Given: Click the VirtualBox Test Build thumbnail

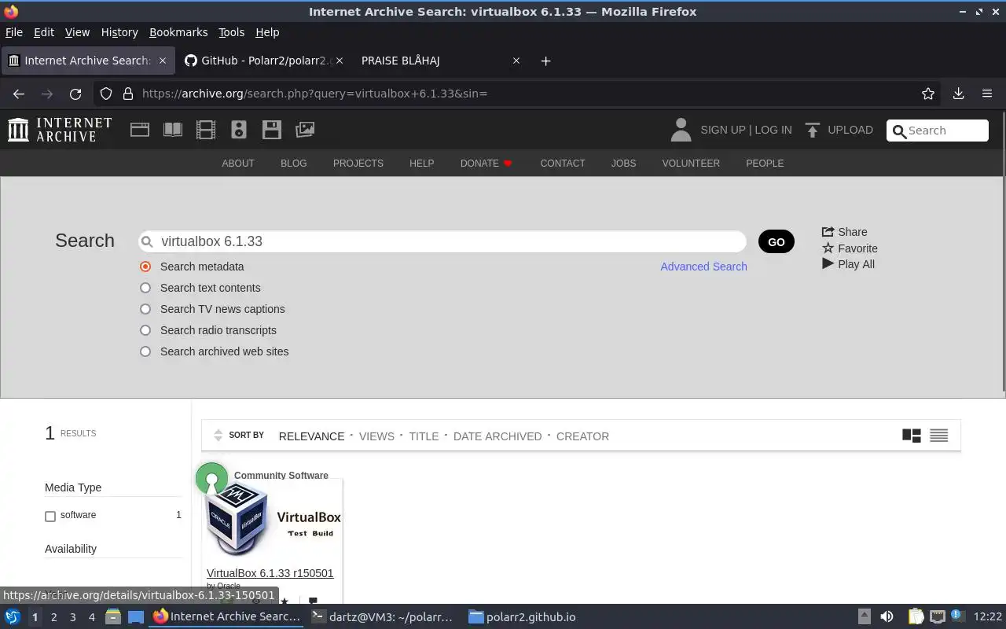Looking at the screenshot, I should coord(273,520).
